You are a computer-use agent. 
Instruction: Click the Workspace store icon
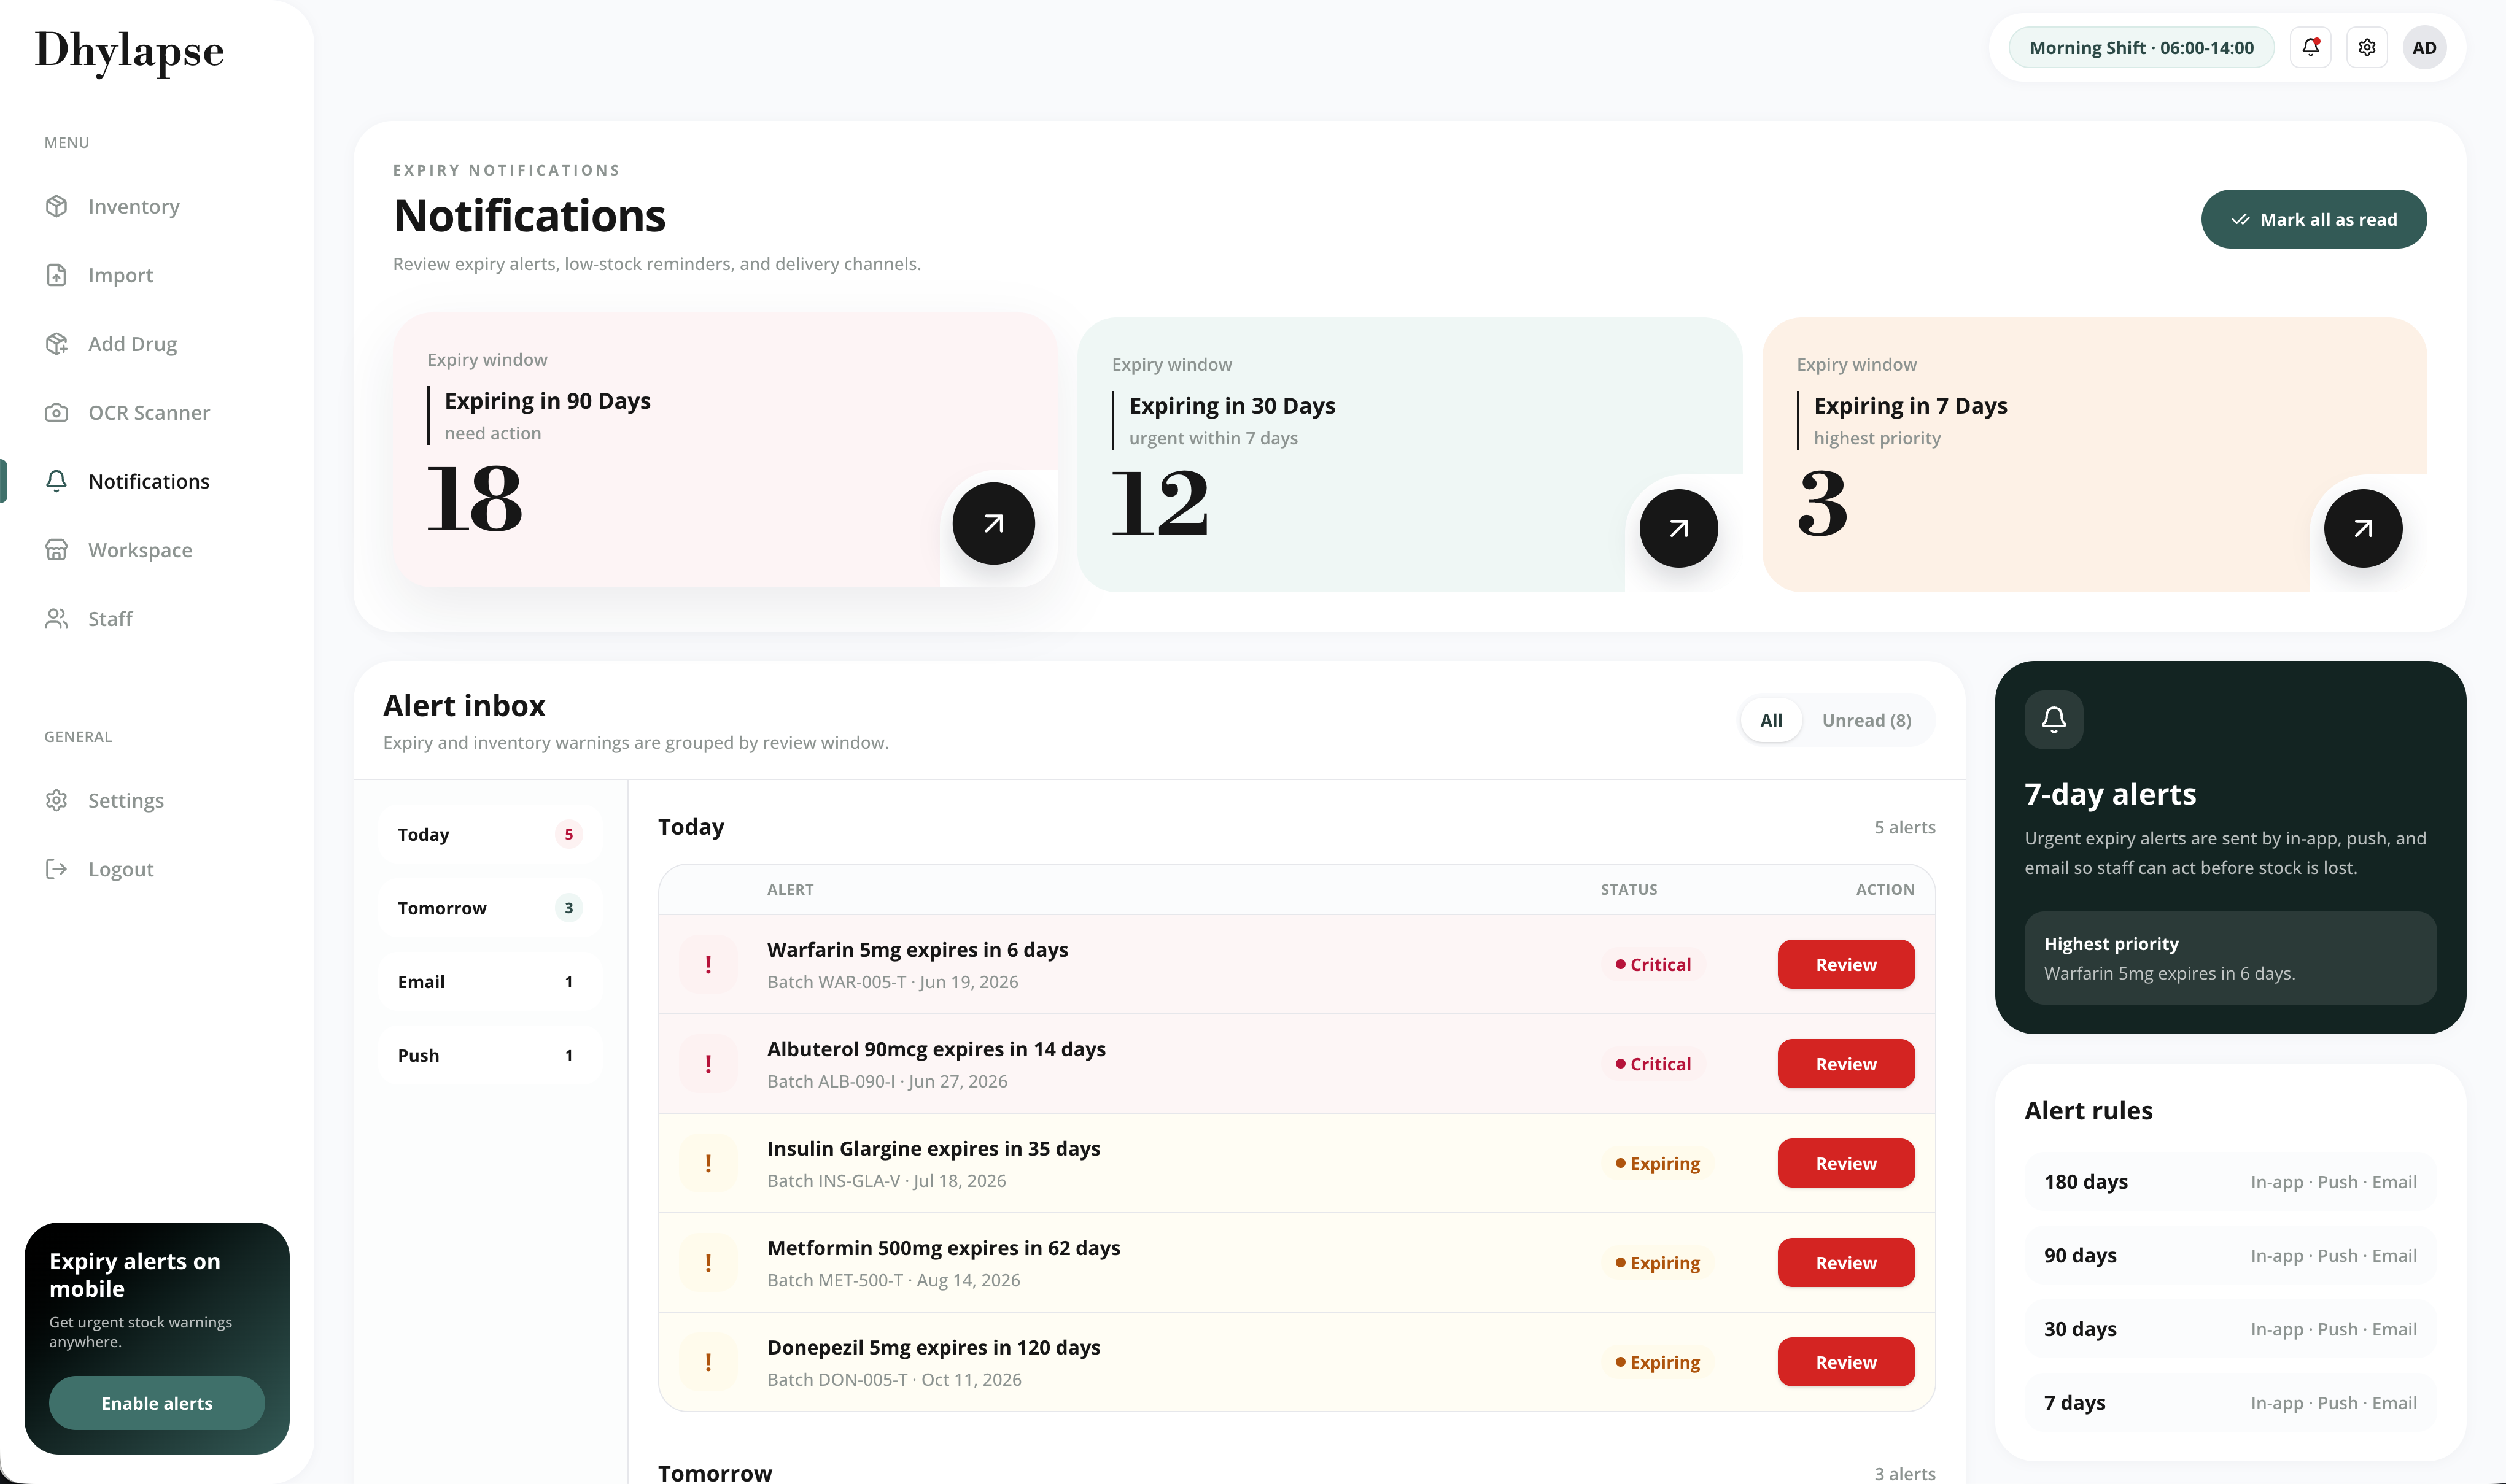click(x=57, y=550)
